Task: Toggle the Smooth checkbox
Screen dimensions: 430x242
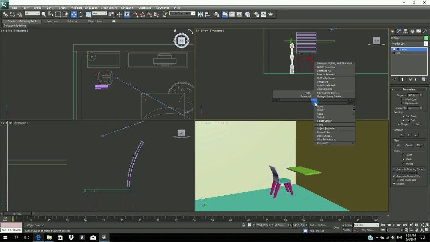Action: pyautogui.click(x=394, y=184)
